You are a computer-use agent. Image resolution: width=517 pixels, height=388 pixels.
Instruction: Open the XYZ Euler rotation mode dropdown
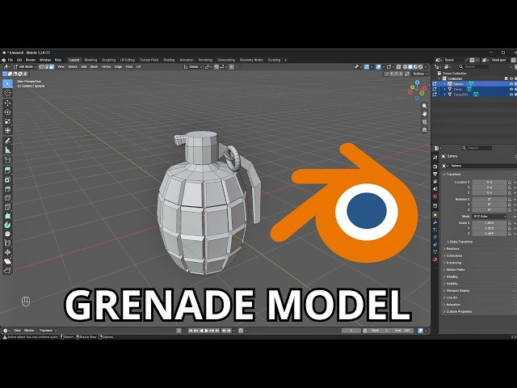click(x=490, y=217)
